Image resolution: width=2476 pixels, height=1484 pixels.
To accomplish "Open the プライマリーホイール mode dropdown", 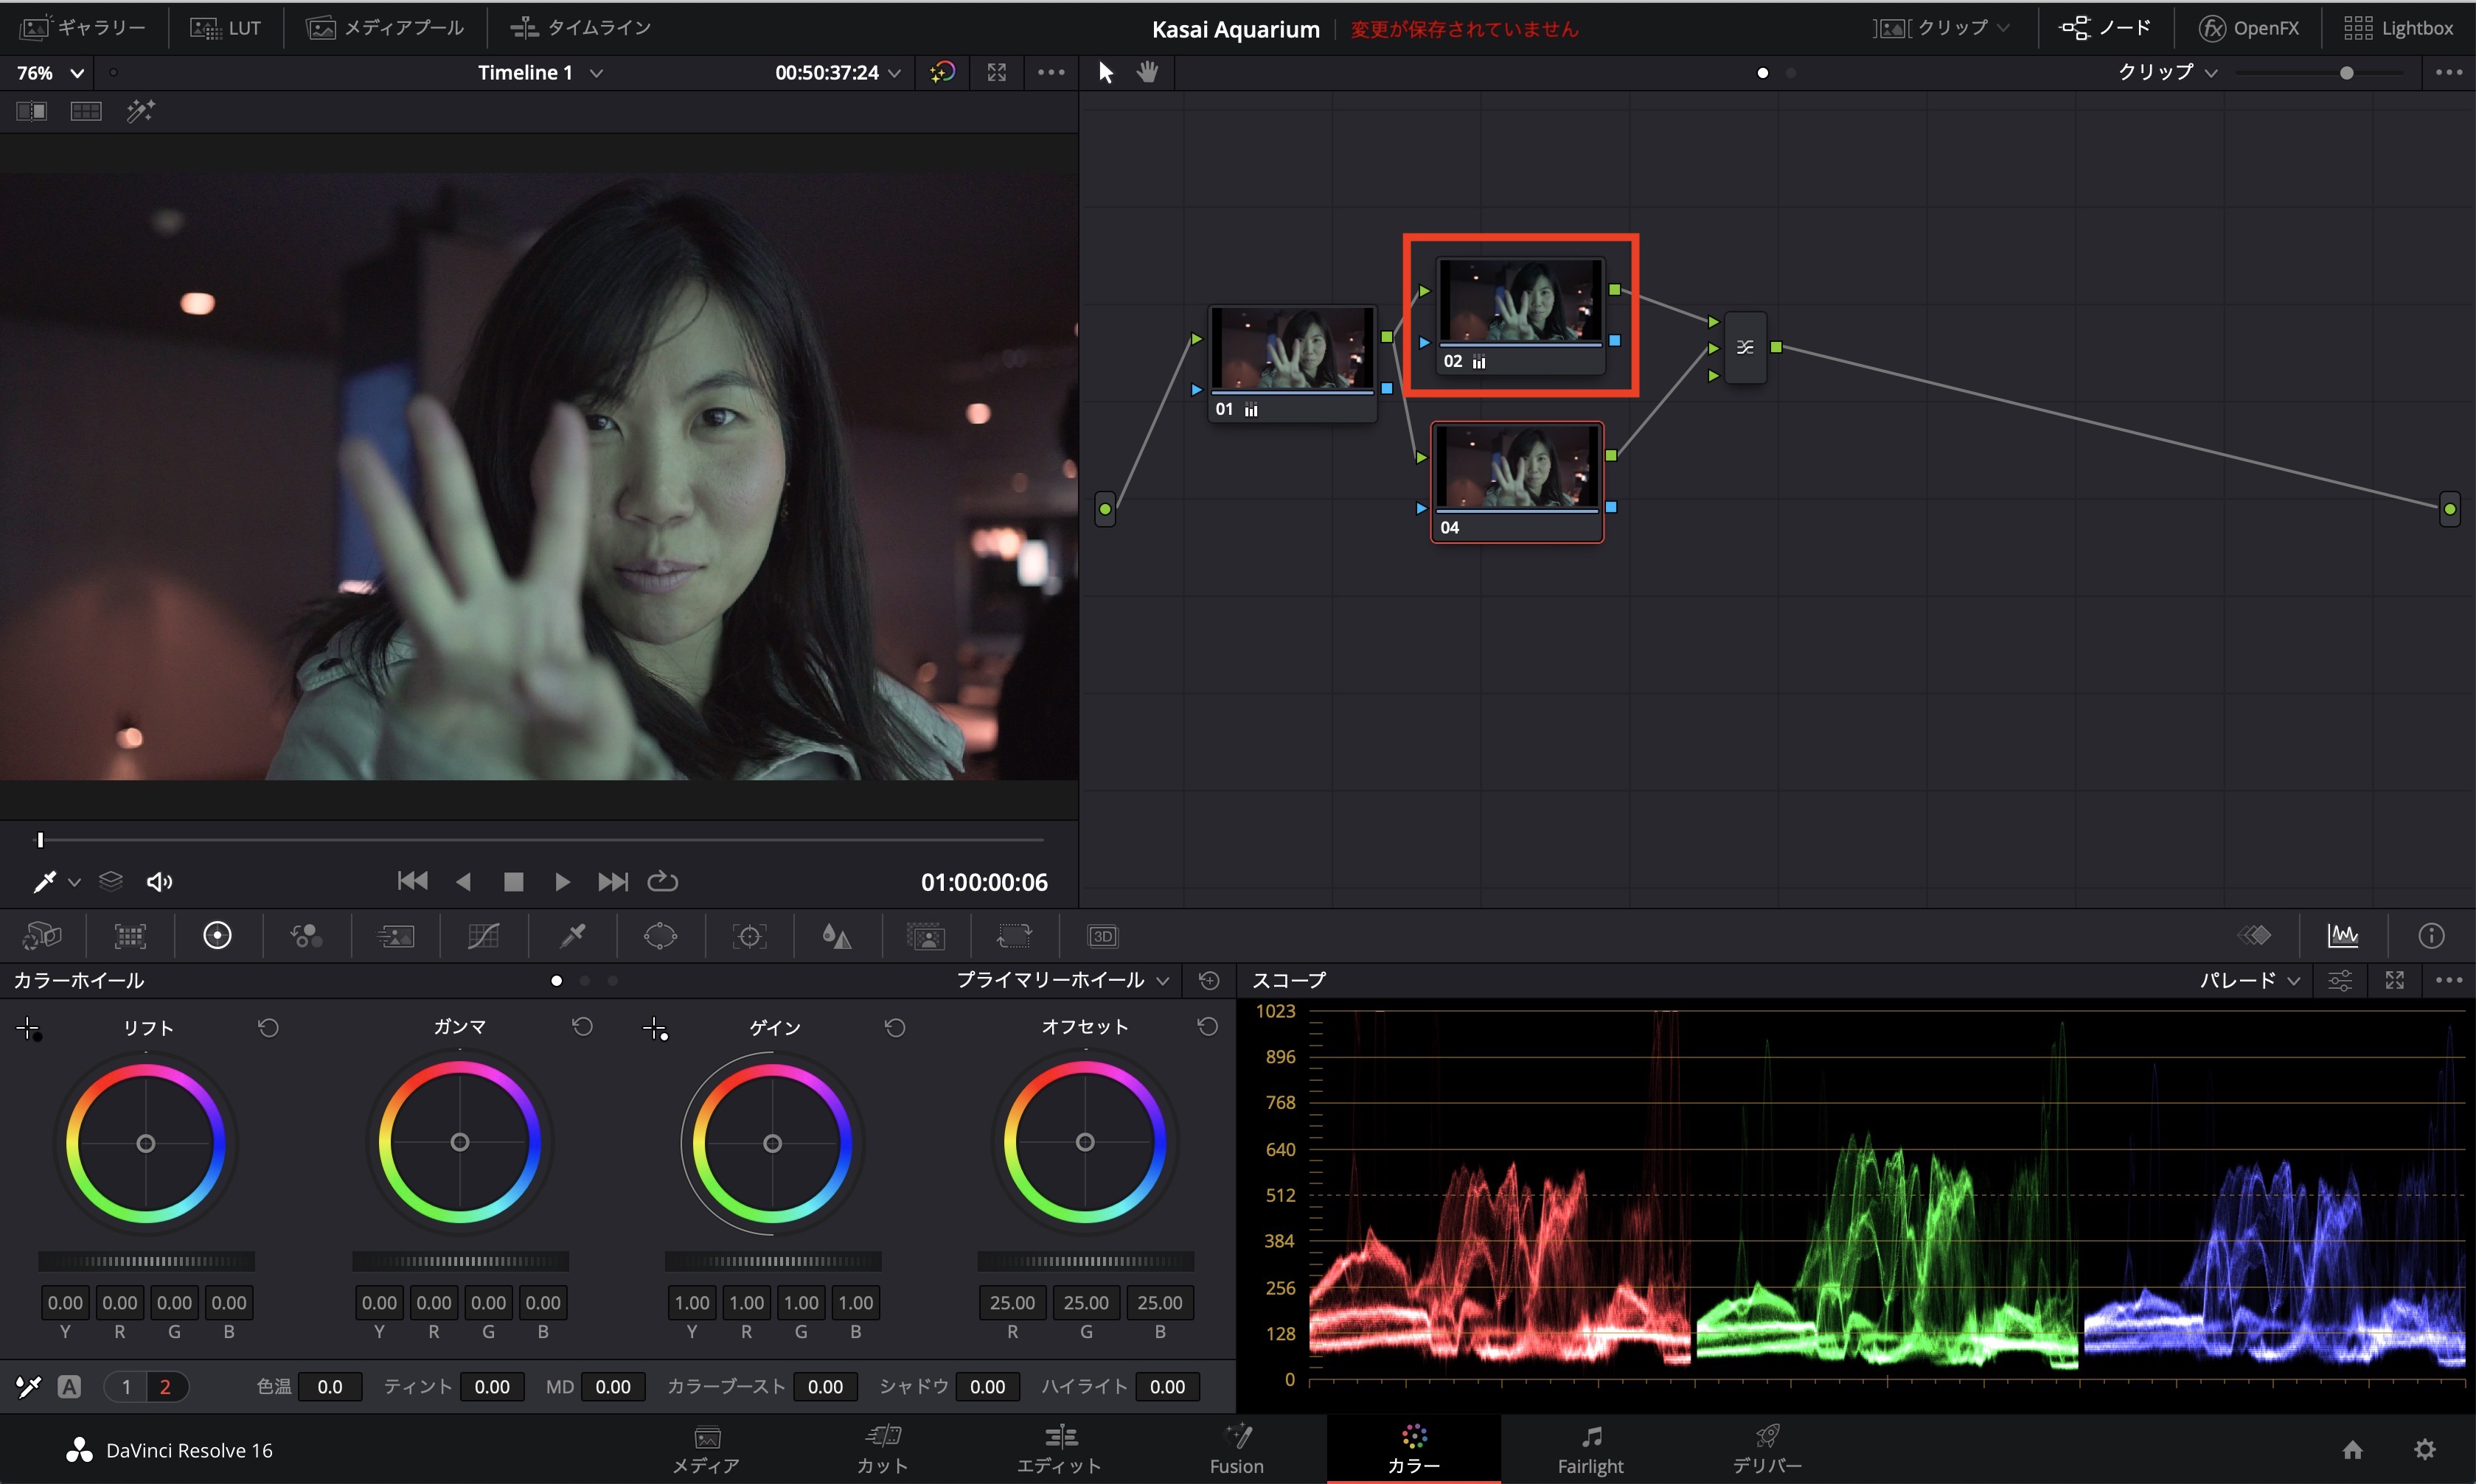I will coord(1062,981).
